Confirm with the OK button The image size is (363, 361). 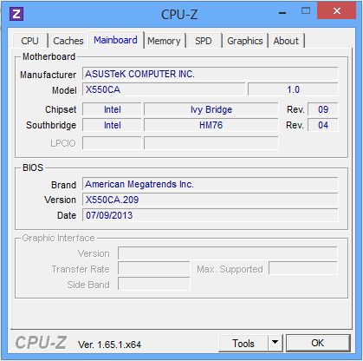(318, 343)
